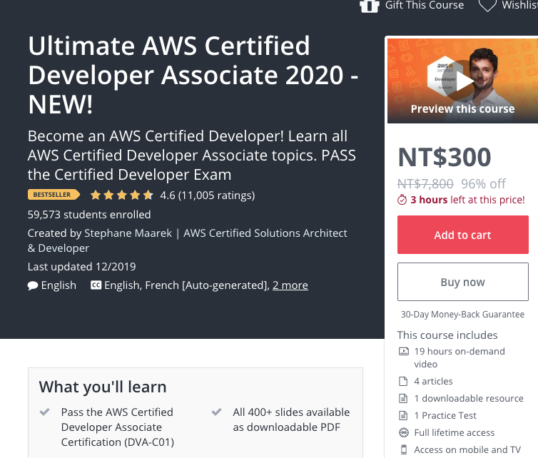The height and width of the screenshot is (458, 538).
Task: Click '4 articles' text
Action: (433, 381)
